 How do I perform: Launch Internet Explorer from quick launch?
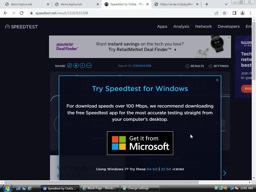[30, 188]
